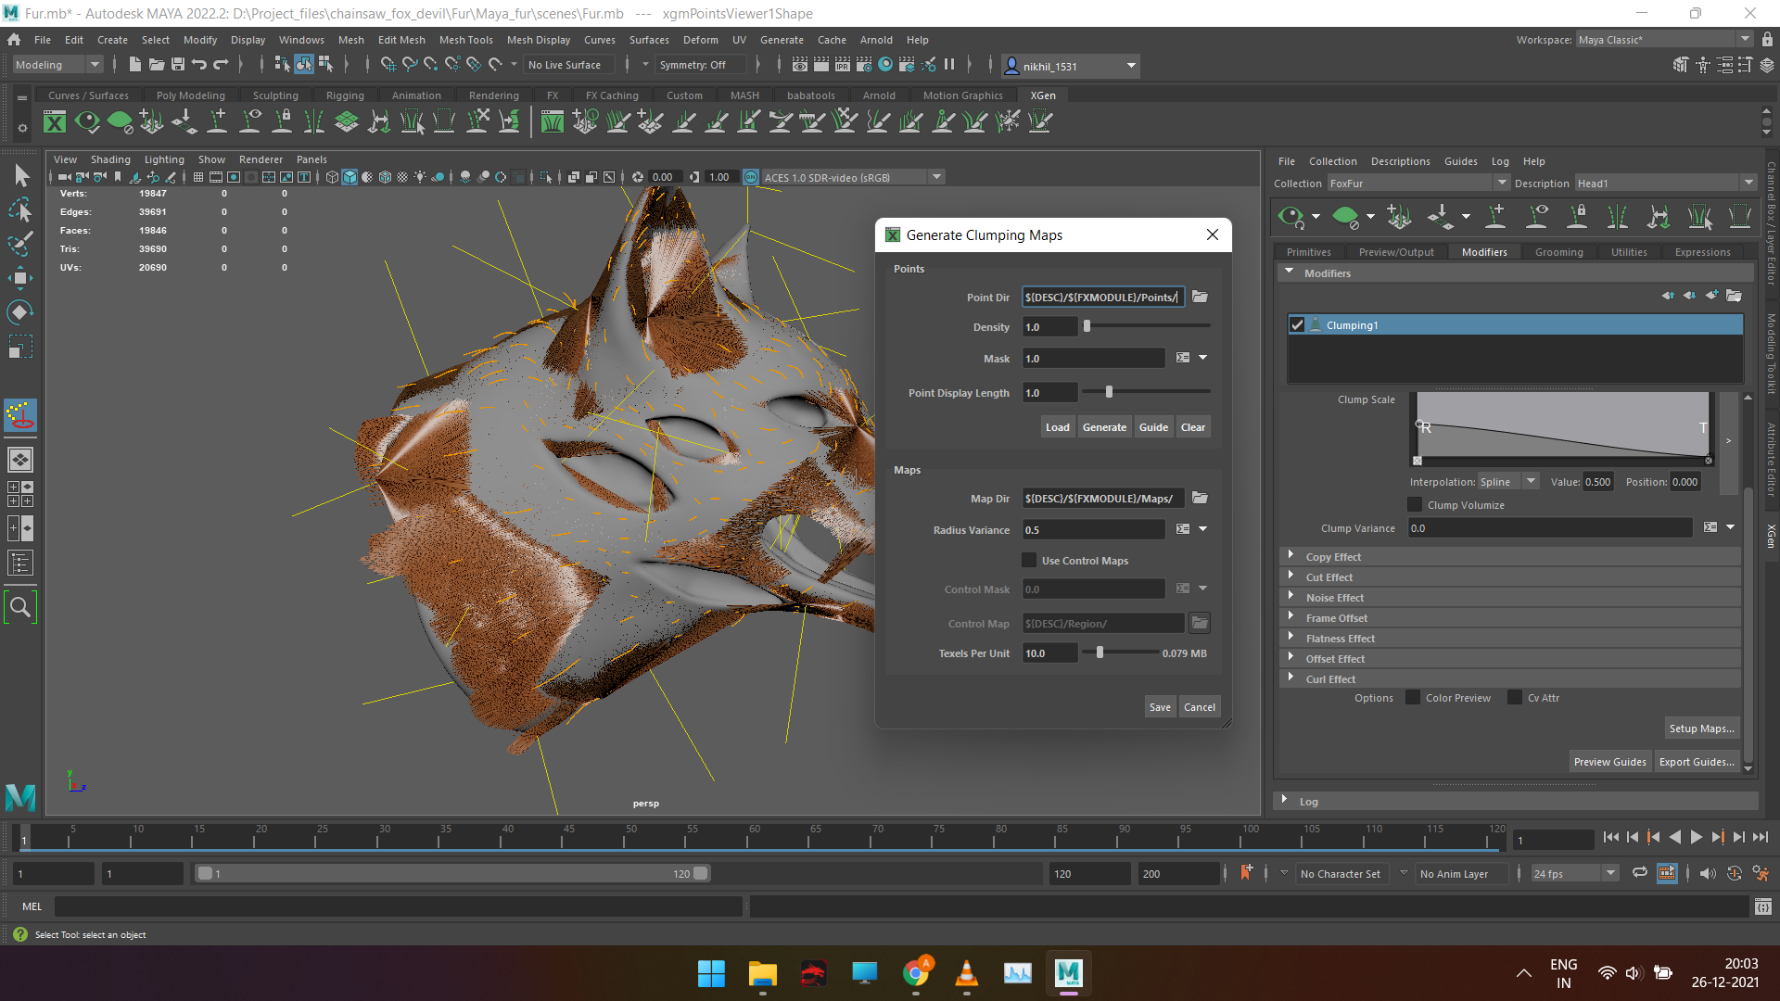
Task: Disable the Clumping1 modifier checkbox
Action: (1297, 324)
